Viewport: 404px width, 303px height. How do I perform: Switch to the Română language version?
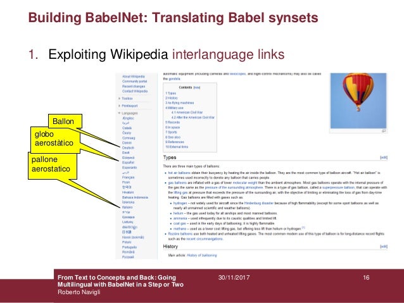click(x=128, y=252)
